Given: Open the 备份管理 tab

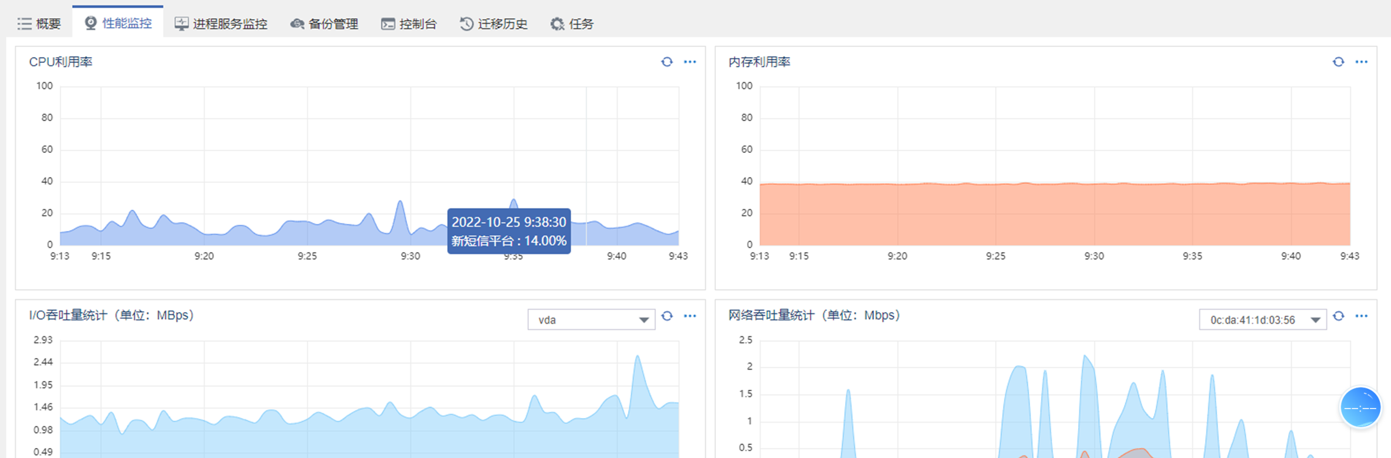Looking at the screenshot, I should [x=324, y=24].
